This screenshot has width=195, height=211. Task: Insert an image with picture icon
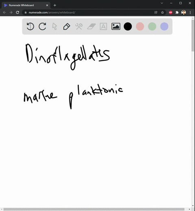(x=116, y=26)
